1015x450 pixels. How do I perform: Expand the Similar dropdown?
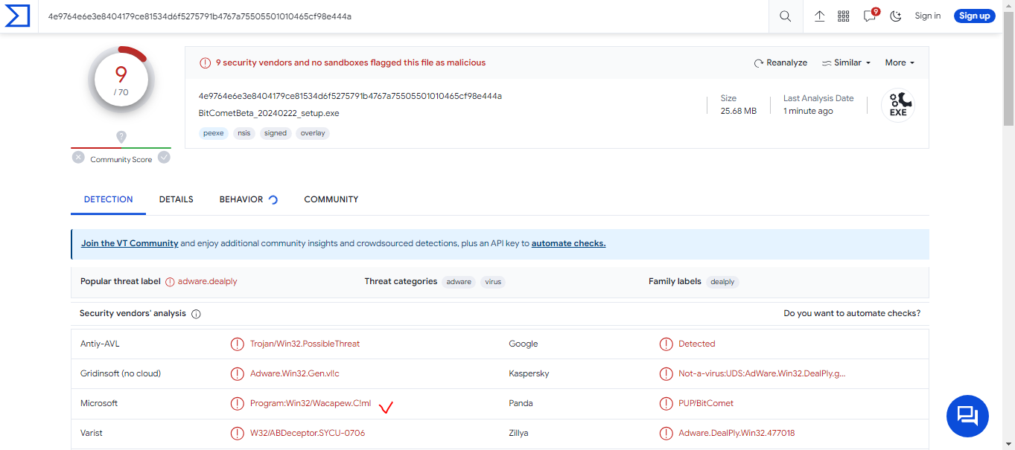846,63
